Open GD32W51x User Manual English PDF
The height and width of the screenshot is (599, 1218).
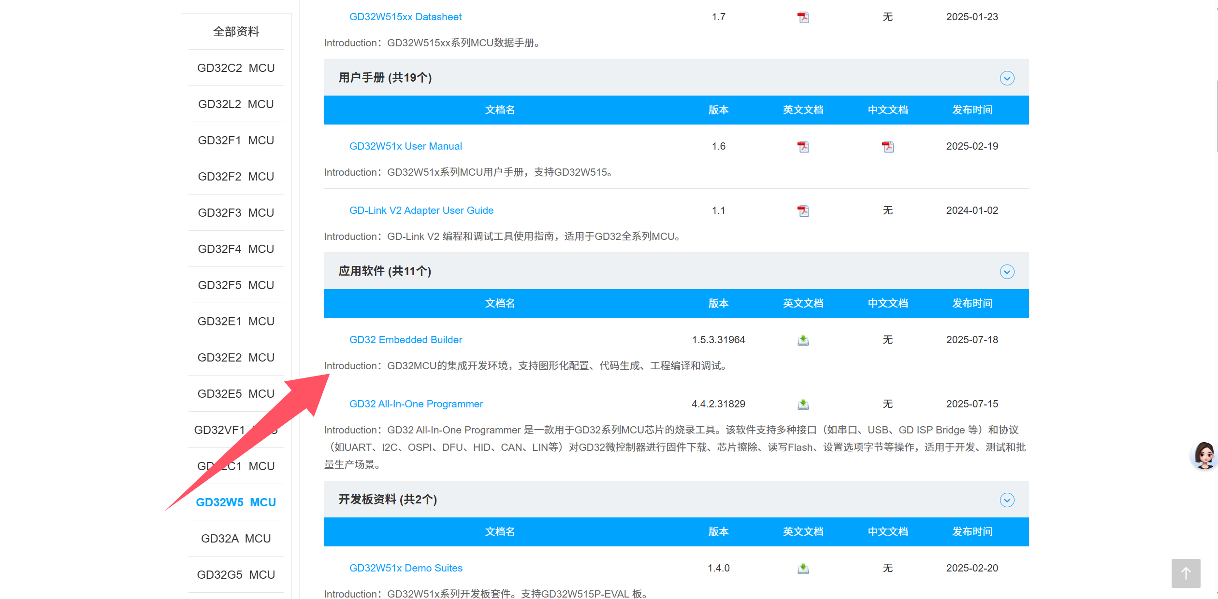(803, 147)
